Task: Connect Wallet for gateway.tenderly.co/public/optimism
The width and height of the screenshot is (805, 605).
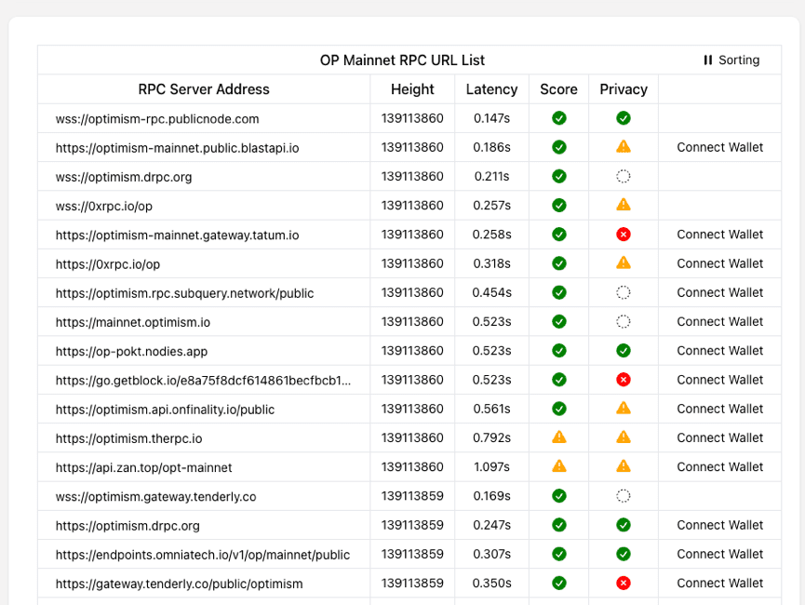Action: [719, 584]
